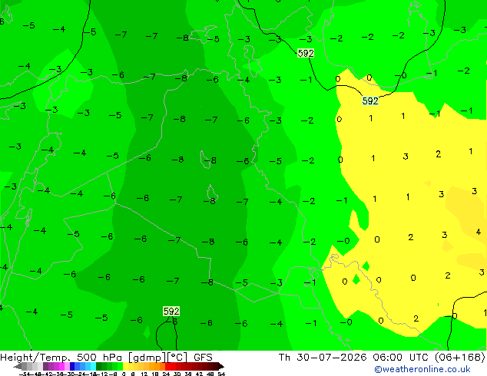This screenshot has height=376, width=487.
Task: Click the positive '4' temperature value on the map
Action: tap(479, 232)
